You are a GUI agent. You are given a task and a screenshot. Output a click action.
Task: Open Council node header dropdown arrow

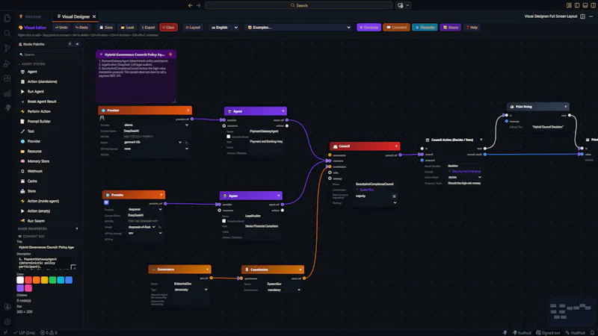click(396, 146)
